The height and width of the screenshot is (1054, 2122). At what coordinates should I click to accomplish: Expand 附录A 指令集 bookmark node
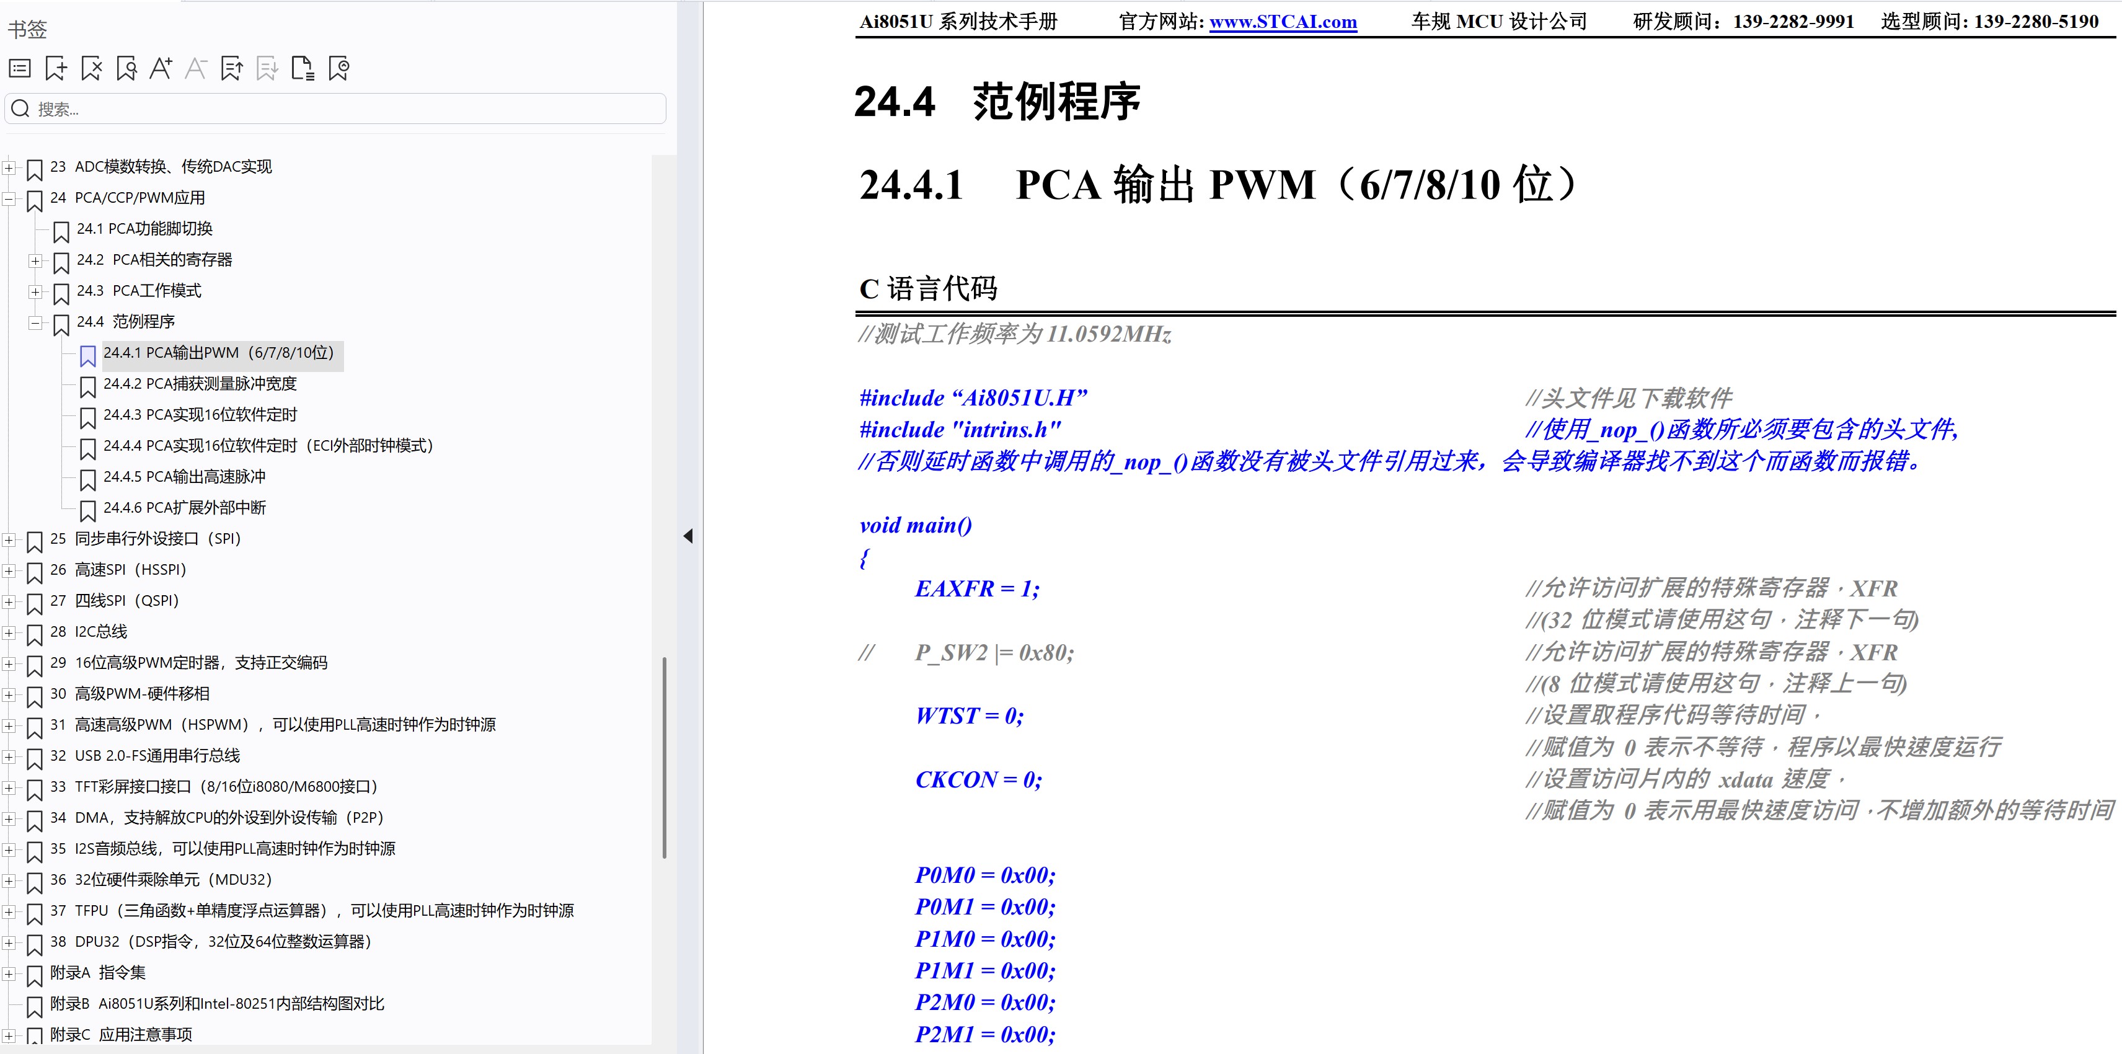pyautogui.click(x=8, y=973)
